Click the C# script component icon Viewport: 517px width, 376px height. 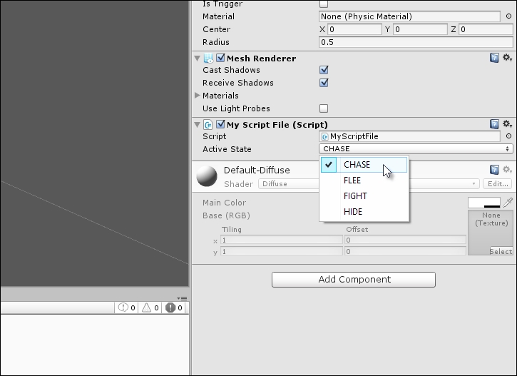pos(208,125)
